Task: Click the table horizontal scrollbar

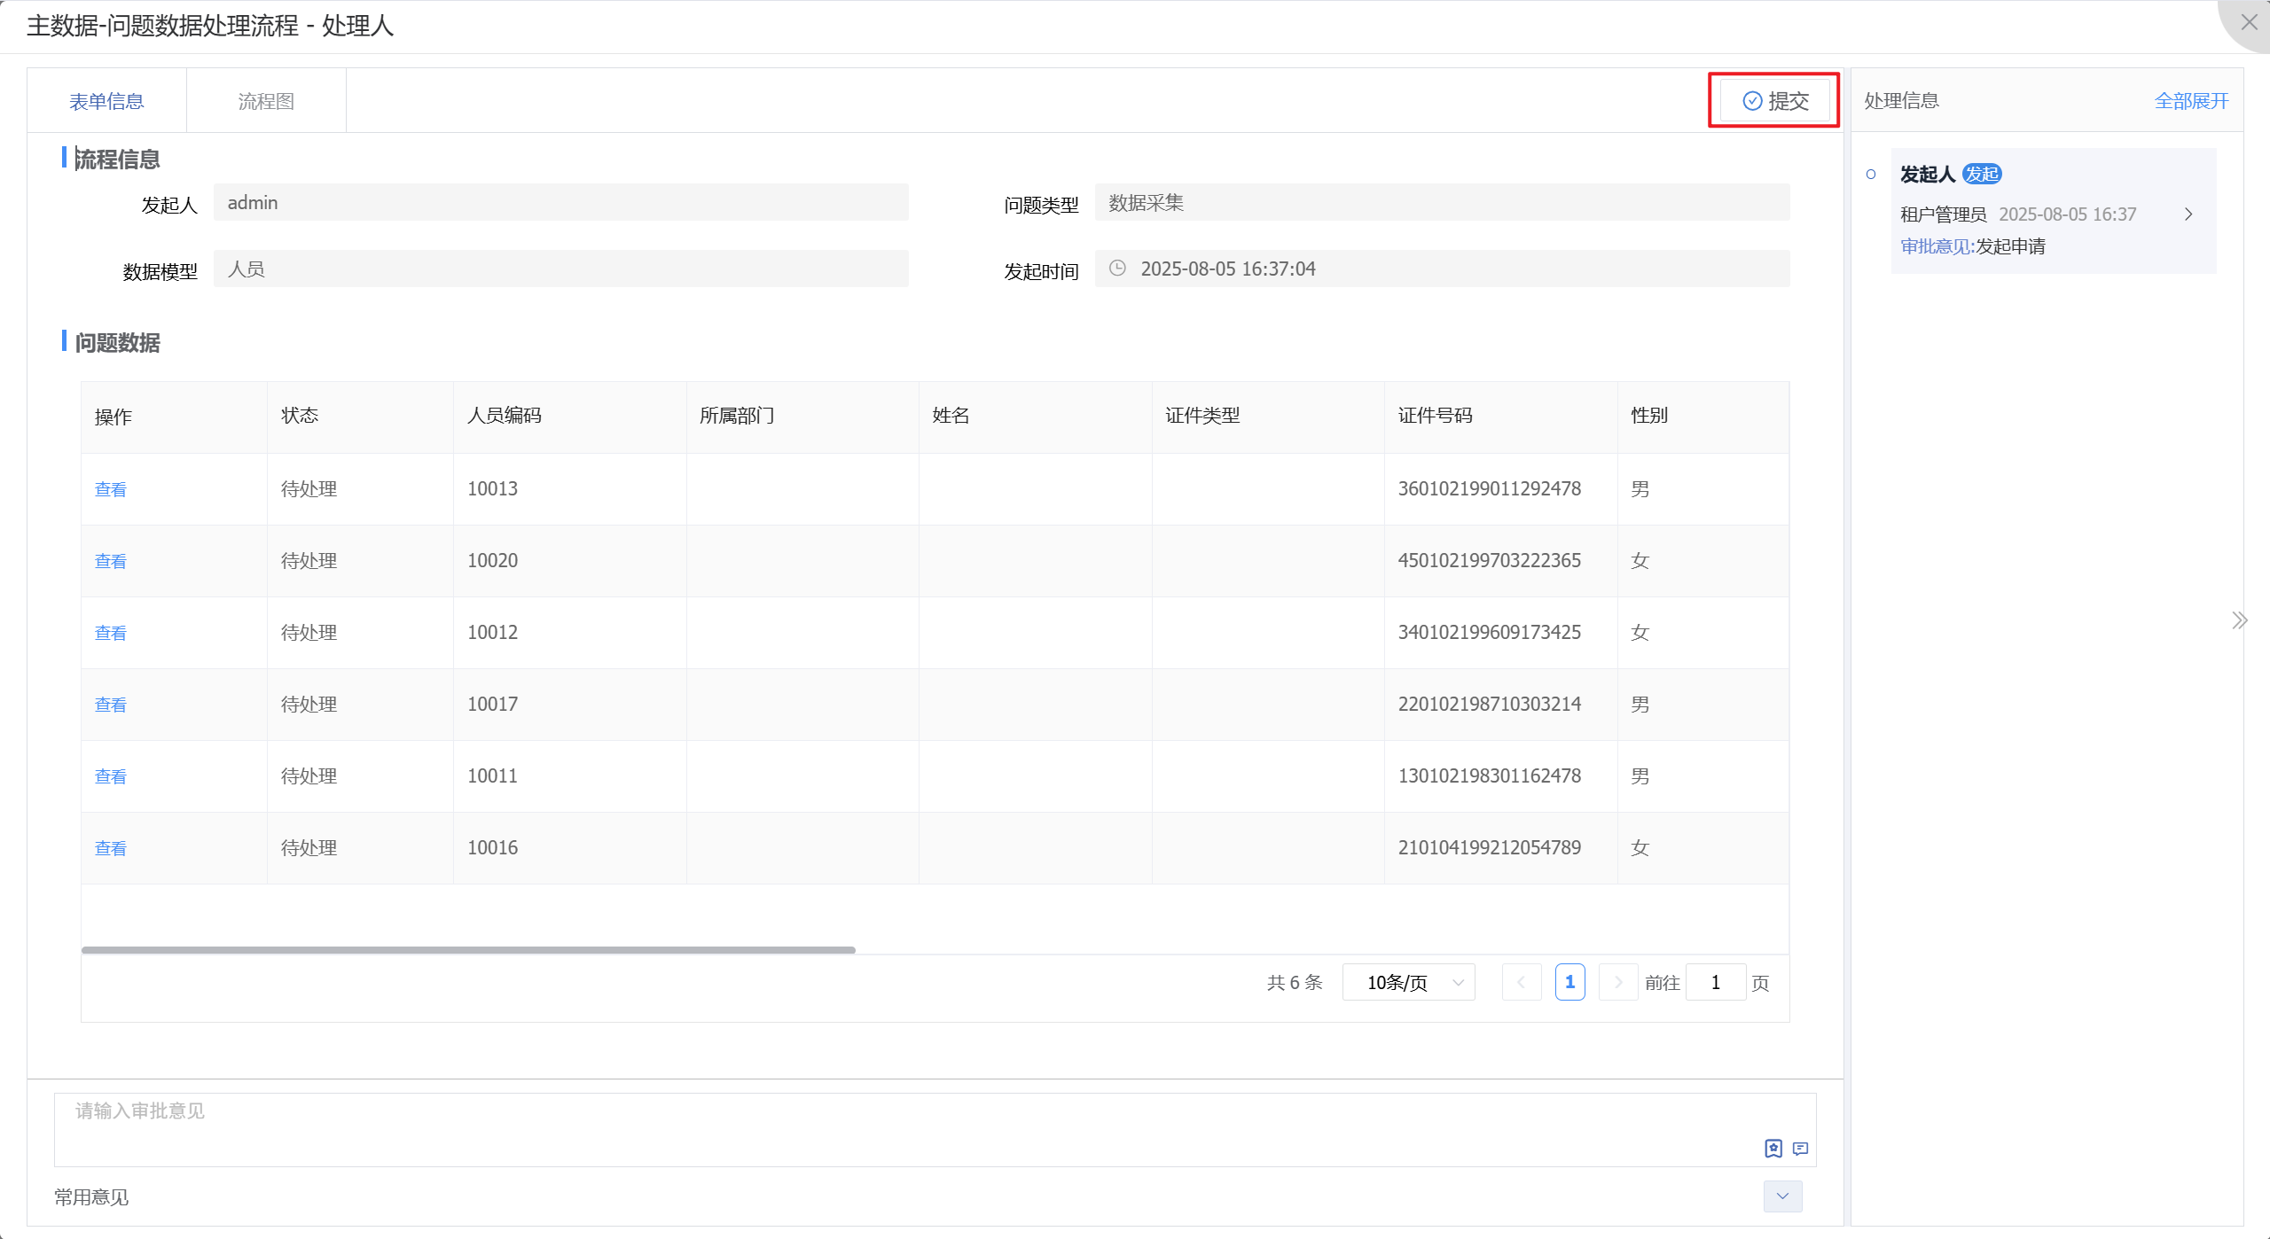Action: (468, 950)
